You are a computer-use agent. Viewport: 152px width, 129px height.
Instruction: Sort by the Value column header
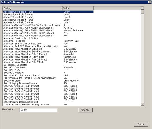click(x=78, y=8)
